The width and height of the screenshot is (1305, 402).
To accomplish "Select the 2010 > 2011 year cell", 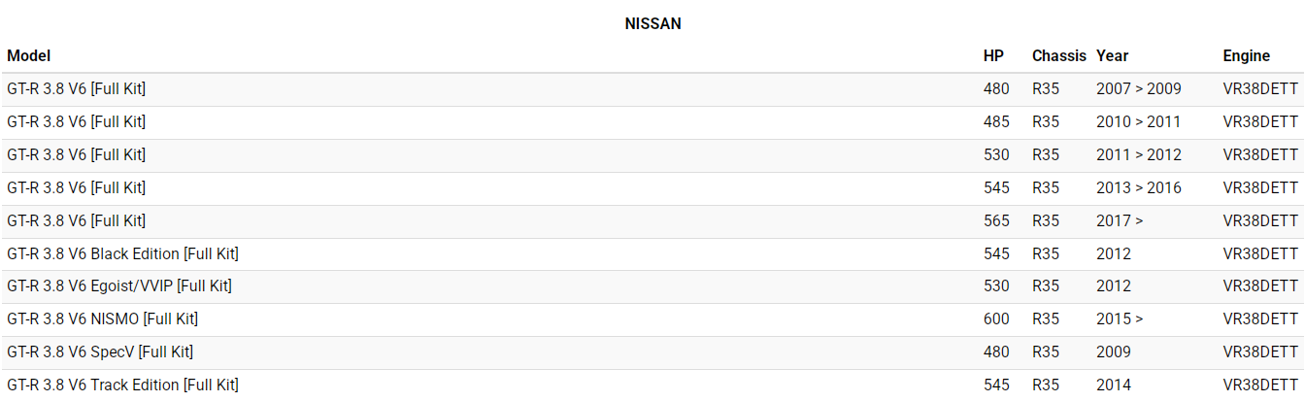I will 1138,122.
